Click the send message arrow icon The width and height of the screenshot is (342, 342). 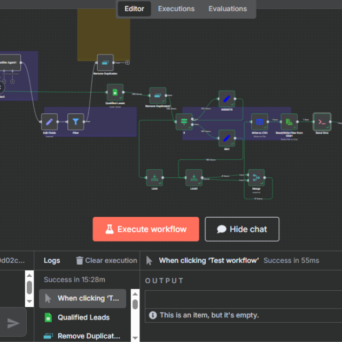click(13, 323)
